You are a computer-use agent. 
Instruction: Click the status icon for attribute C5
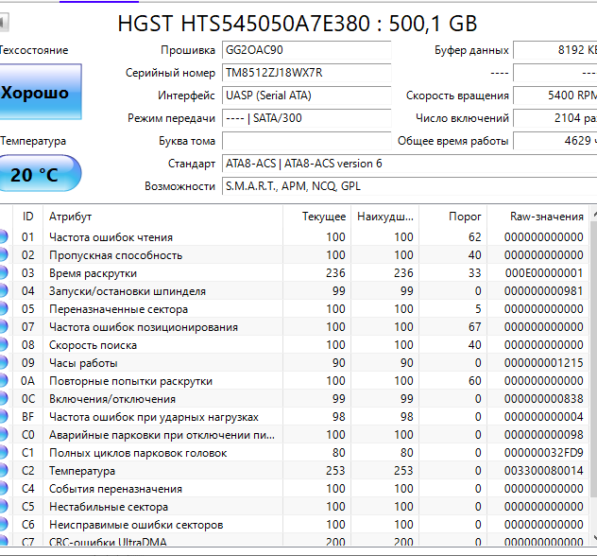pyautogui.click(x=4, y=507)
